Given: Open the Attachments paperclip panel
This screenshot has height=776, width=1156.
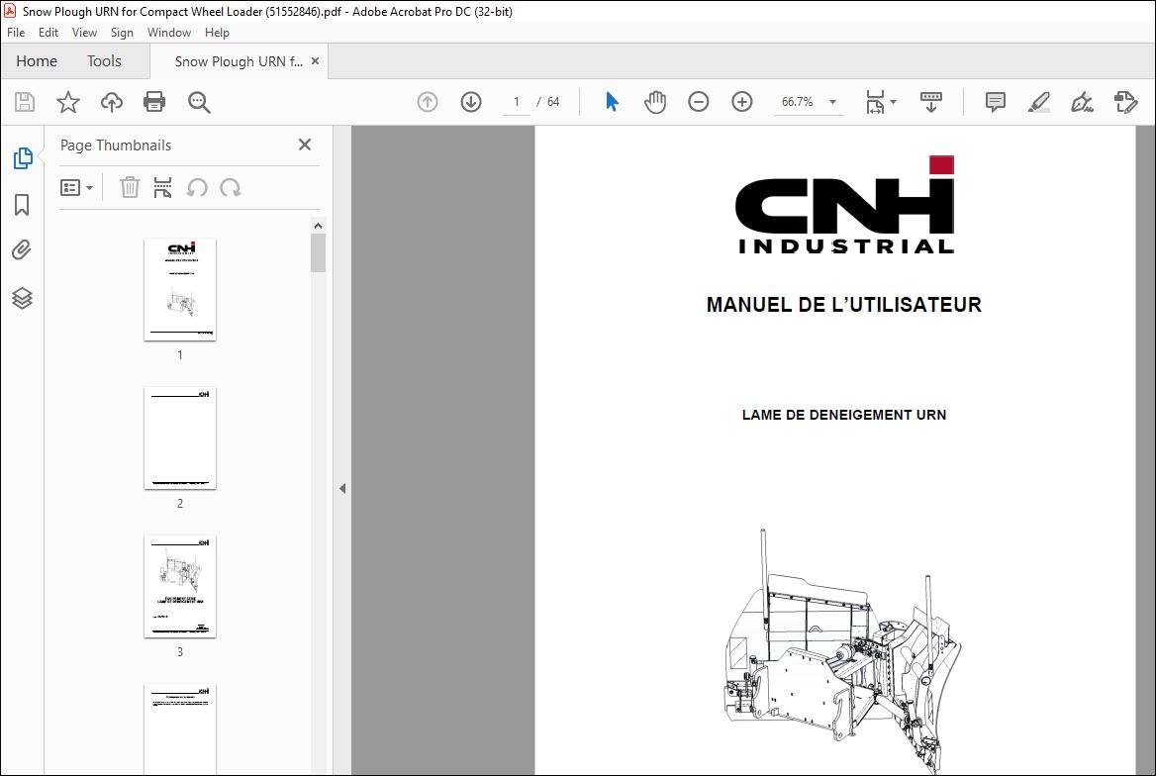Looking at the screenshot, I should 22,250.
